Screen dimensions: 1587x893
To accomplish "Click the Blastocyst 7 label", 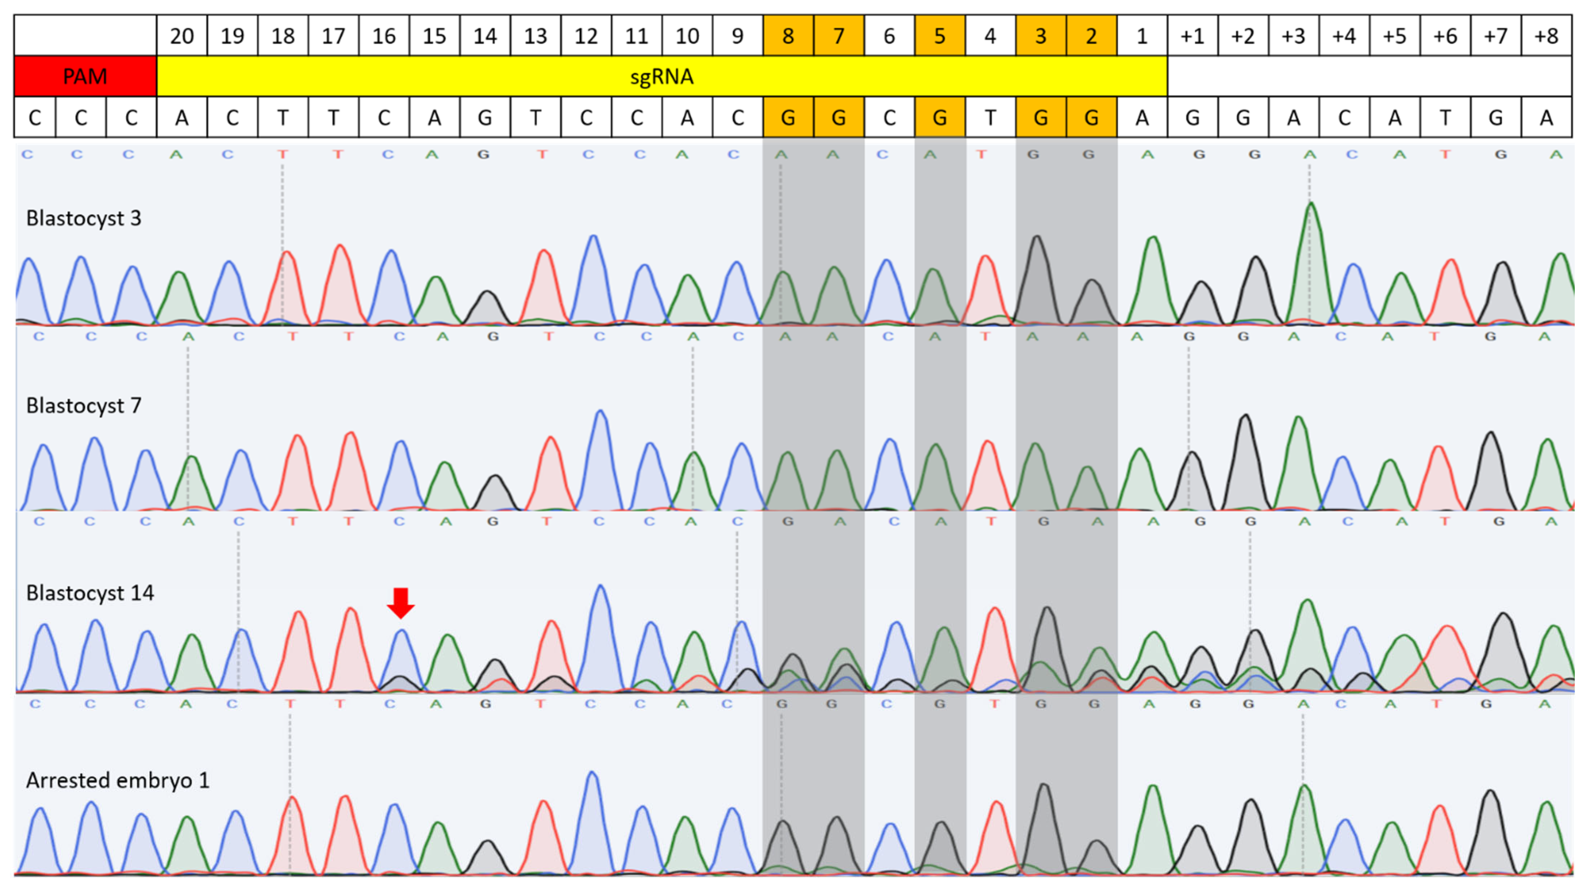I will pos(84,406).
